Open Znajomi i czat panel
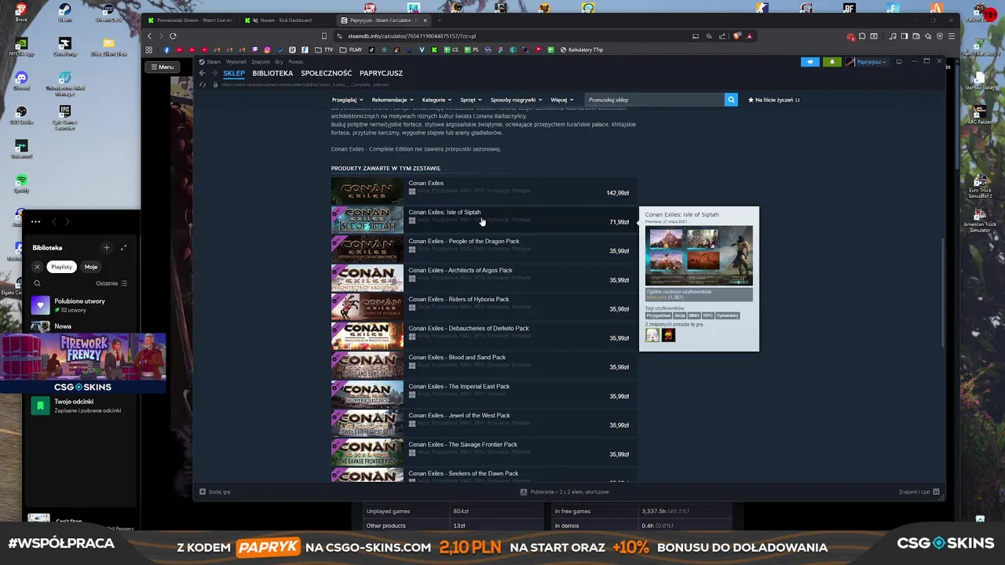 tap(919, 492)
